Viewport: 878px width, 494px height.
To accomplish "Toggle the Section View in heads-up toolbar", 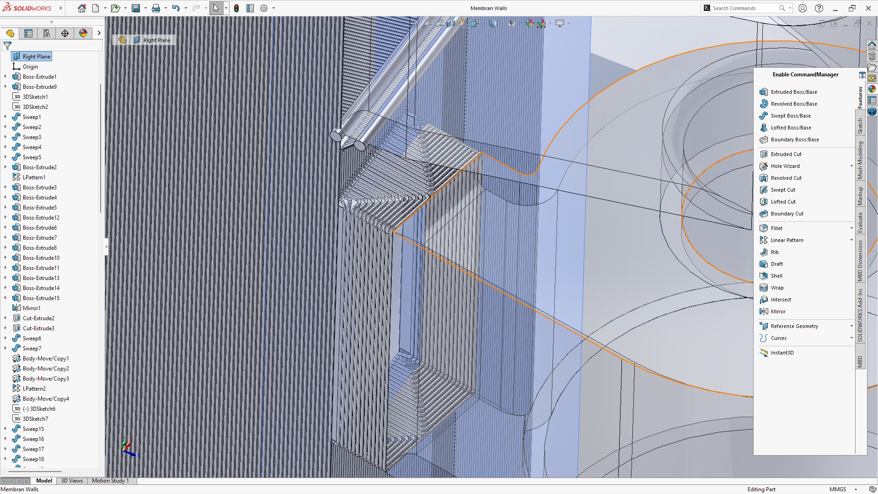I will (x=451, y=23).
